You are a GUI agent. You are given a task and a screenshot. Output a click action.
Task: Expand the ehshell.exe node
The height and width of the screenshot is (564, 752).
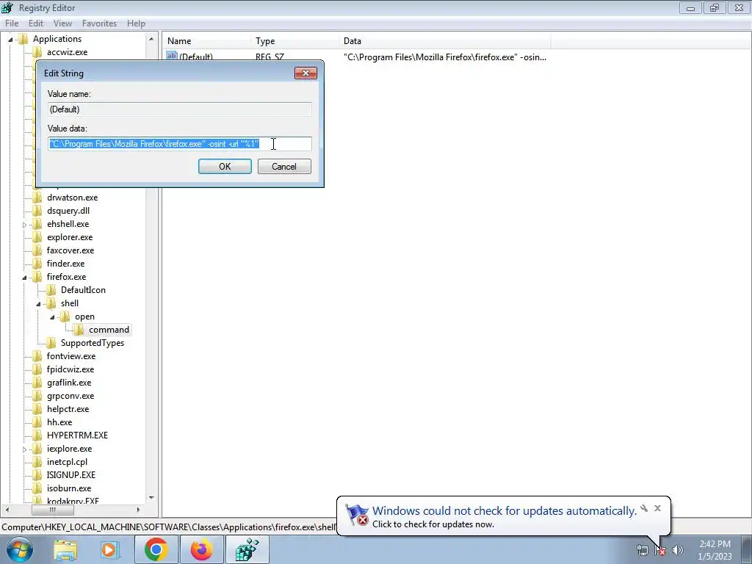click(x=24, y=225)
